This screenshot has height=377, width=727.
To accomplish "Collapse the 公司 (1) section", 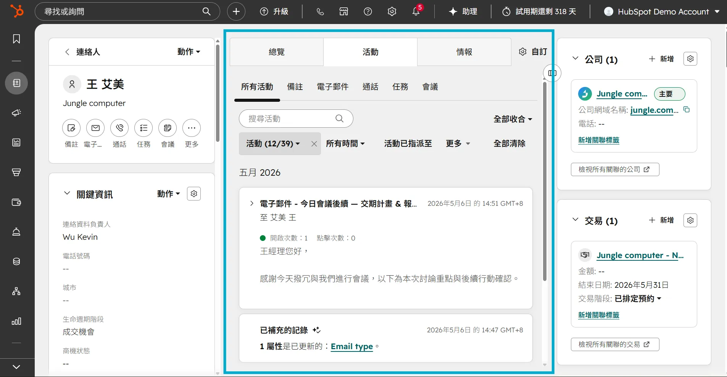I will click(x=575, y=58).
